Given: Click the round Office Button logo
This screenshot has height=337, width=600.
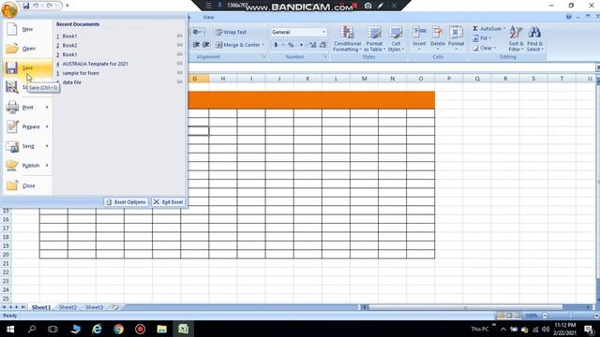Looking at the screenshot, I should click(x=9, y=9).
